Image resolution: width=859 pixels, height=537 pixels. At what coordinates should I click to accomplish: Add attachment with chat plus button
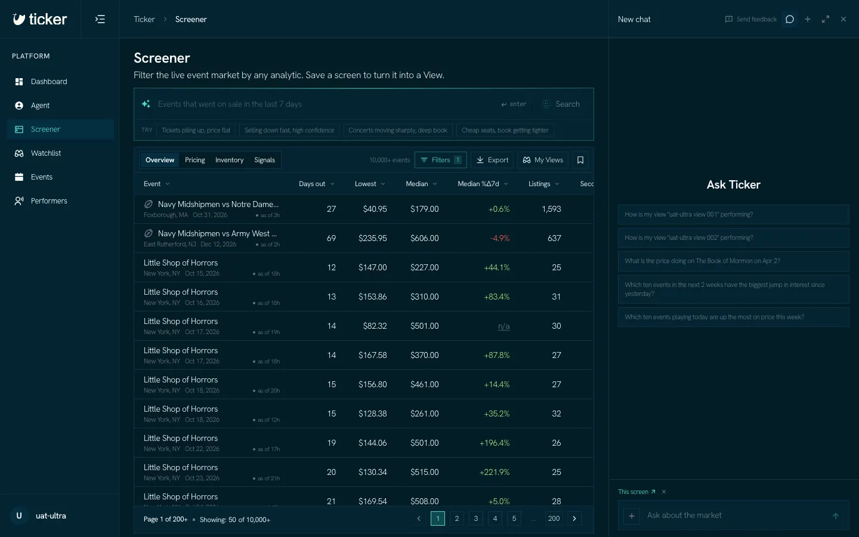pos(632,516)
